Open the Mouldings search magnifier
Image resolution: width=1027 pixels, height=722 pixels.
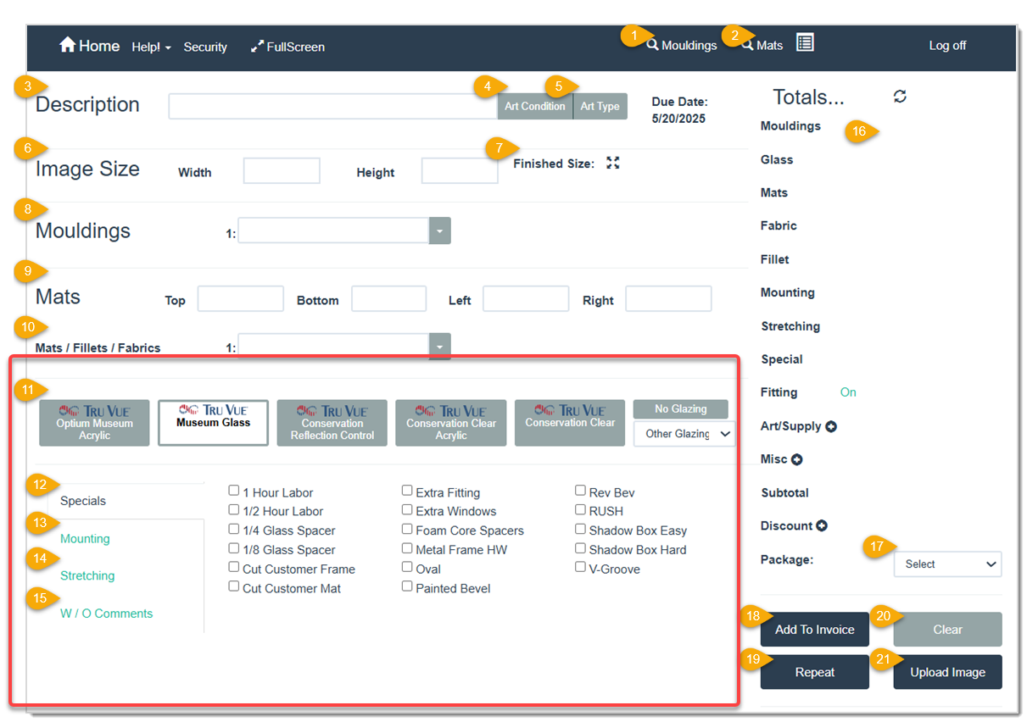pyautogui.click(x=652, y=45)
